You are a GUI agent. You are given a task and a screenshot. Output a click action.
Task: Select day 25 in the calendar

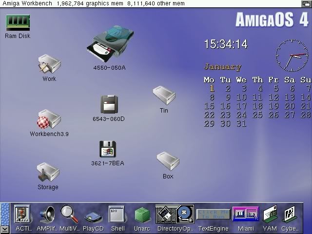pyautogui.click(x=257, y=115)
